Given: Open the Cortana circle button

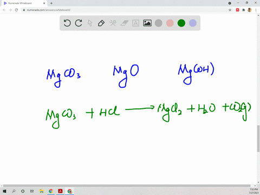Looking at the screenshot, I should coord(23,191).
